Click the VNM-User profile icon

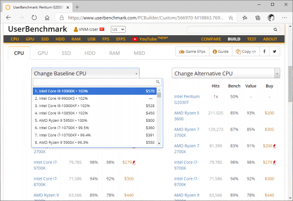pyautogui.click(x=76, y=29)
